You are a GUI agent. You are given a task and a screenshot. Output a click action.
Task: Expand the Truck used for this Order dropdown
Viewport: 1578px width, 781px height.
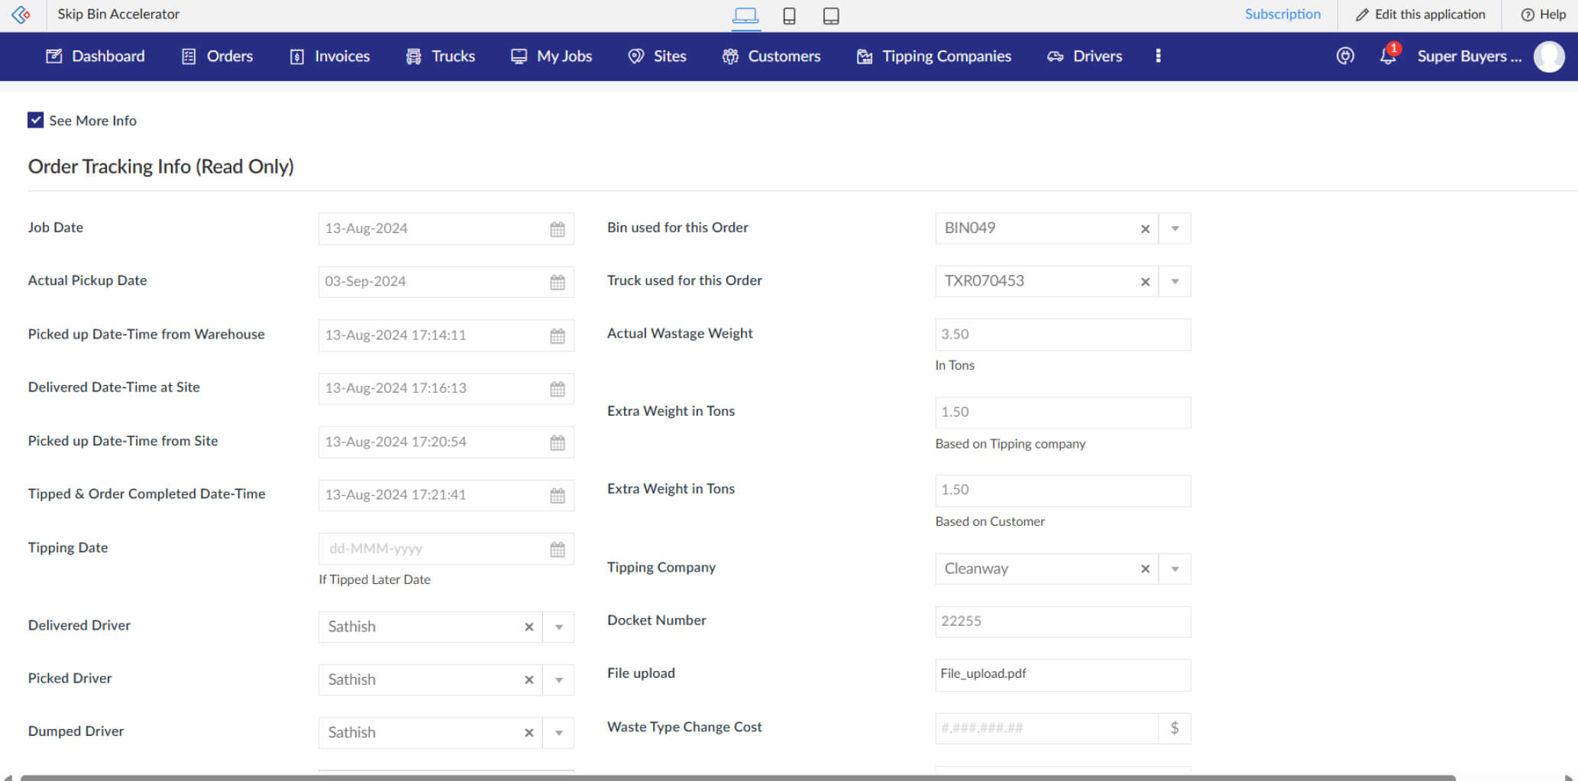point(1175,282)
